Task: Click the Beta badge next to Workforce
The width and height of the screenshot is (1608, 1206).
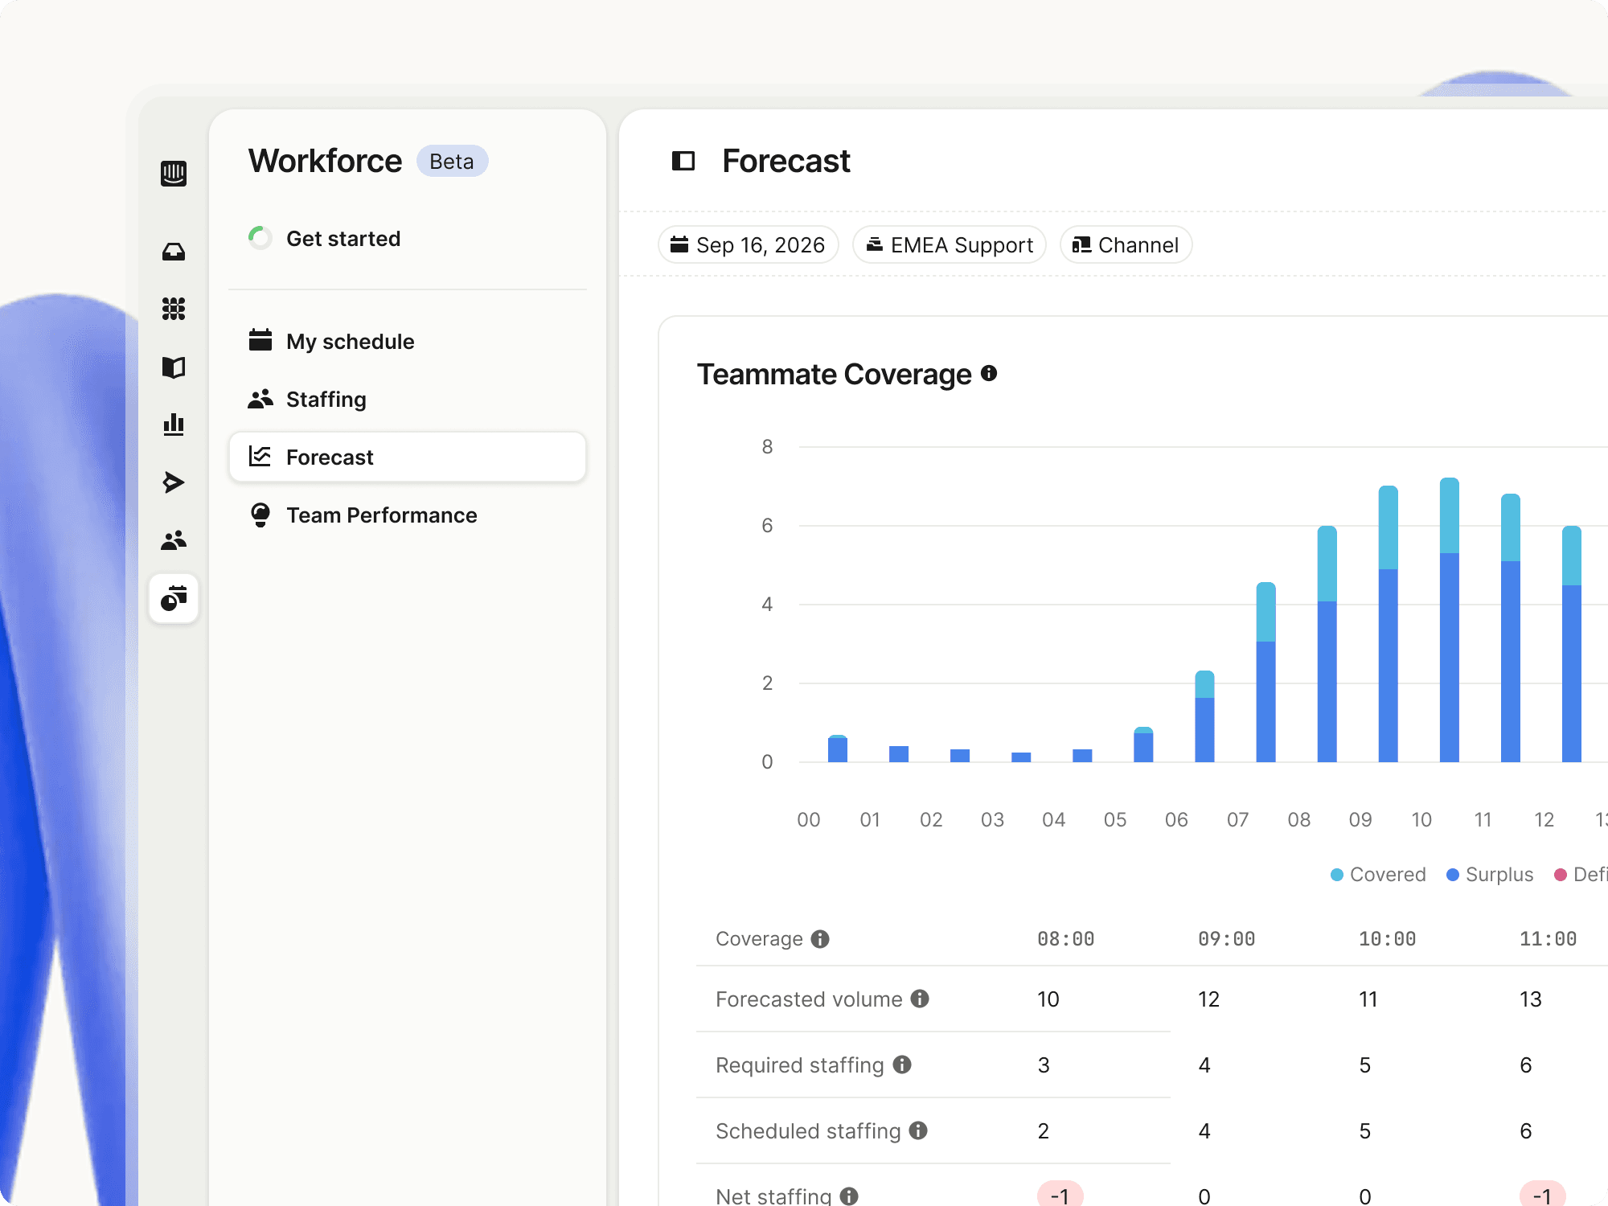Action: pos(452,161)
